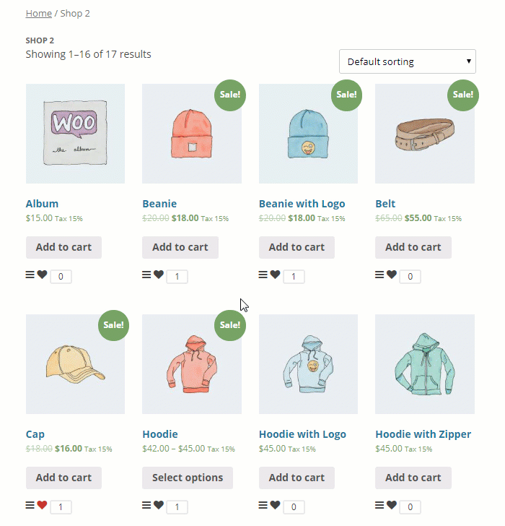
Task: Click the heart icon under Hoodie with Logo
Action: [x=275, y=505]
